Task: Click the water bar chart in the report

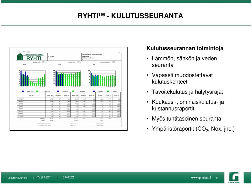Action: pyautogui.click(x=102, y=78)
